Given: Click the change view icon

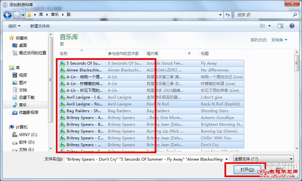Looking at the screenshot, I should [263, 26].
